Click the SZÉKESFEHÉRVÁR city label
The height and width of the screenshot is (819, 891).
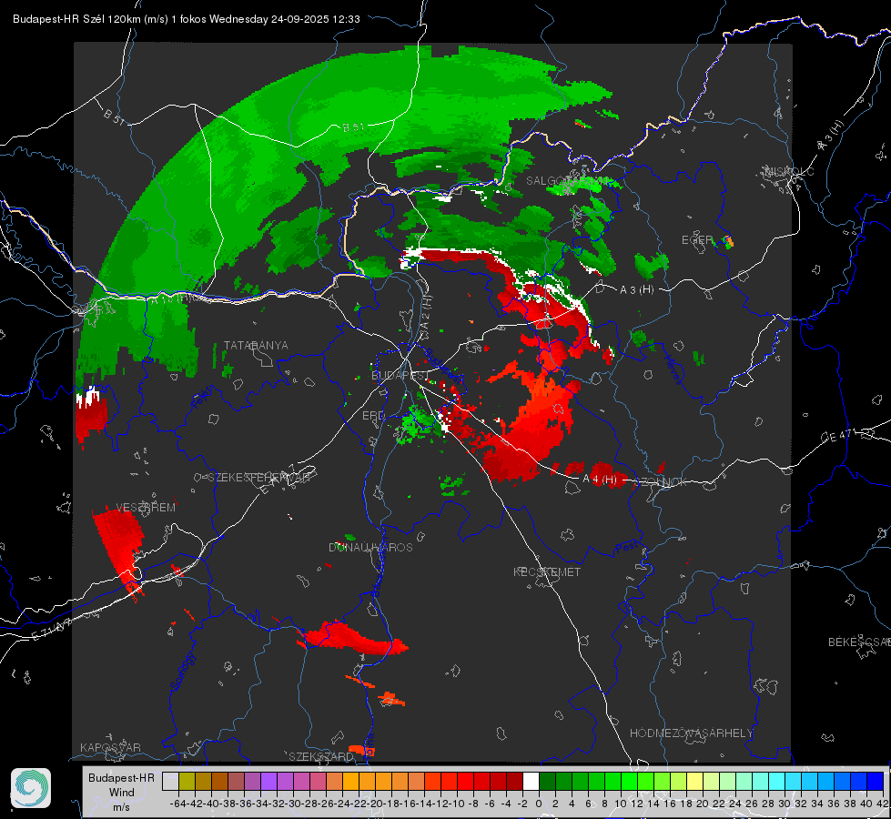tap(259, 478)
